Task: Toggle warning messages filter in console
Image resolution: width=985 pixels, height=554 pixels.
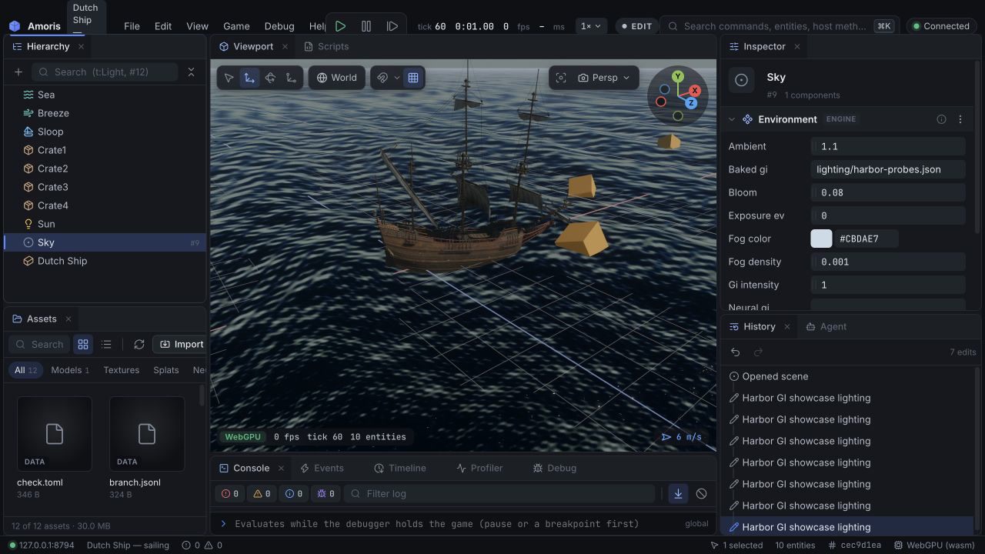Action: (262, 493)
